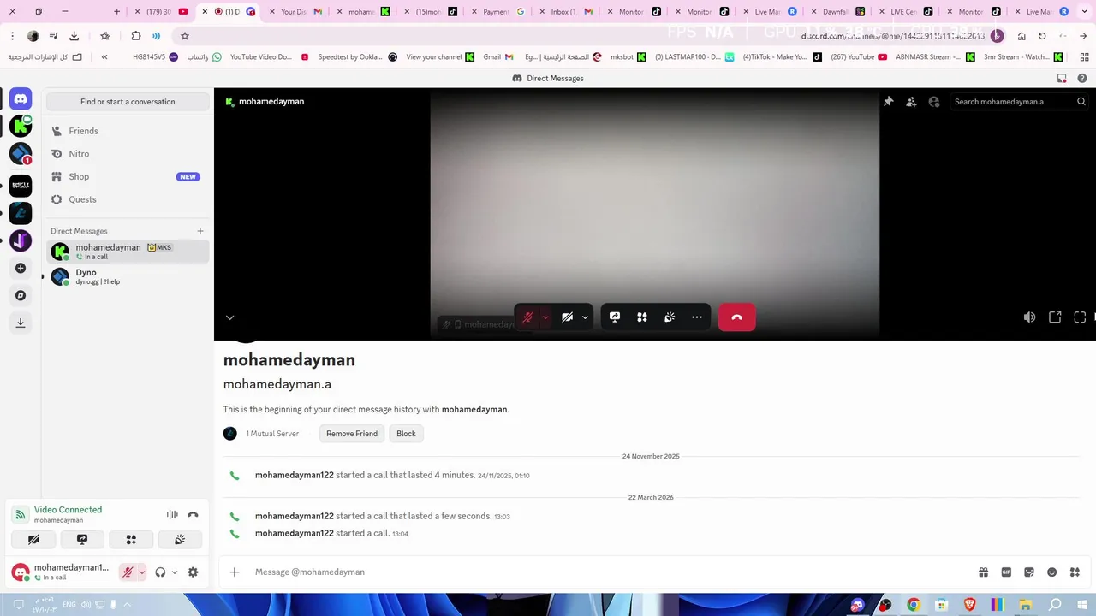The width and height of the screenshot is (1096, 616).
Task: Open server with red notification badge
Action: 21,154
